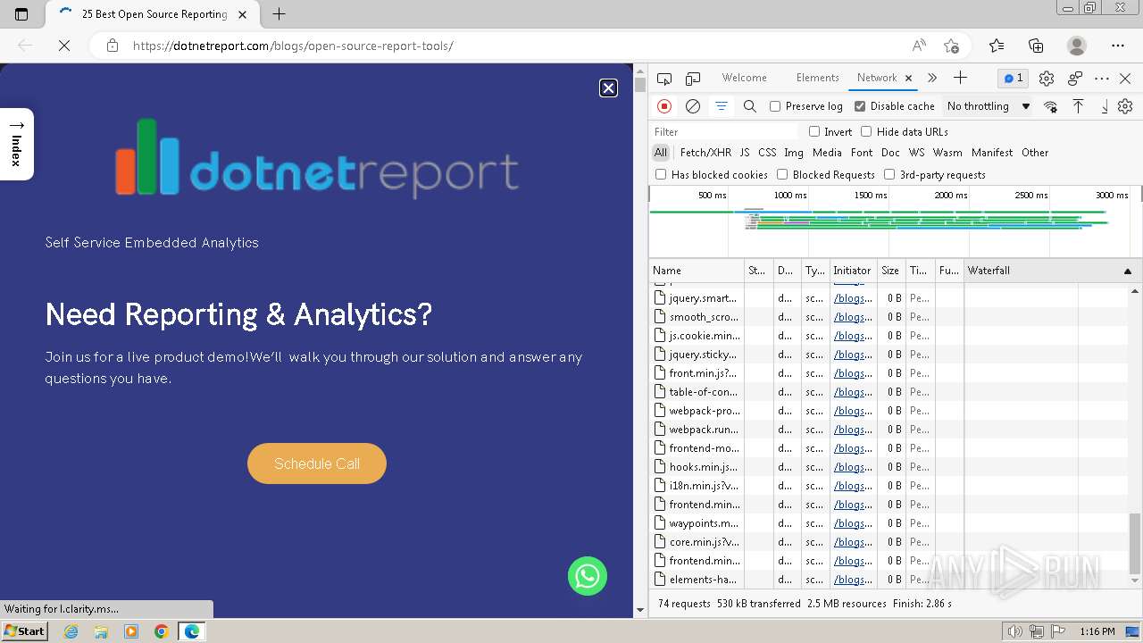Screen dimensions: 1143x643
Task: Show All request types
Action: click(661, 153)
